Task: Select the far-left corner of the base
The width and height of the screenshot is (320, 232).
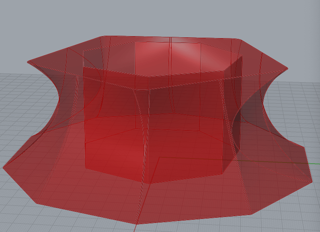Action: (x=3, y=167)
